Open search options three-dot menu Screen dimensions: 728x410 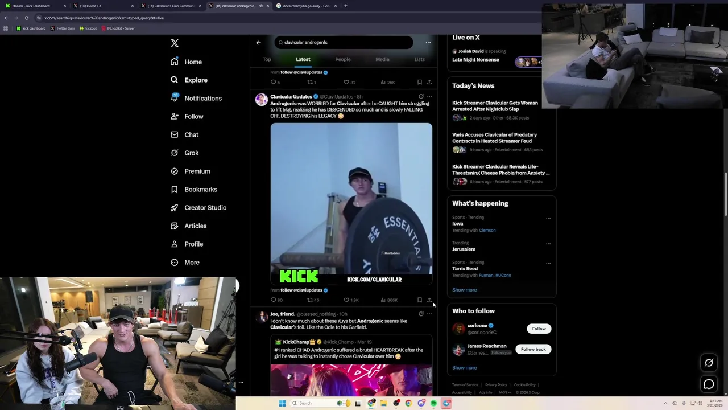coord(428,43)
